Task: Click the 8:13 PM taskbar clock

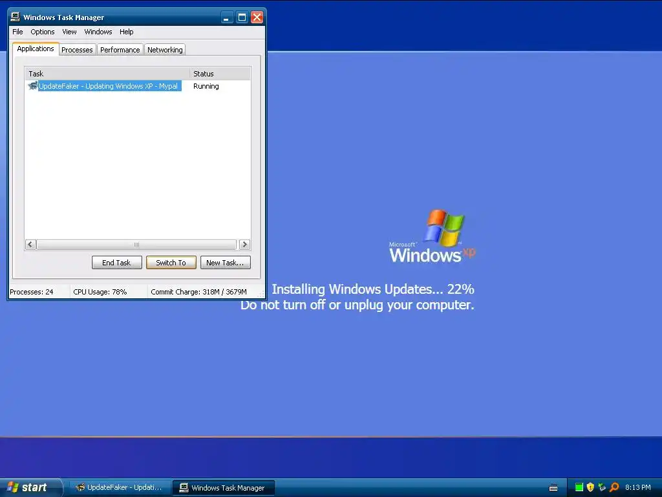Action: 637,487
